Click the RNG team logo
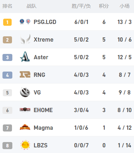 (x=25, y=74)
